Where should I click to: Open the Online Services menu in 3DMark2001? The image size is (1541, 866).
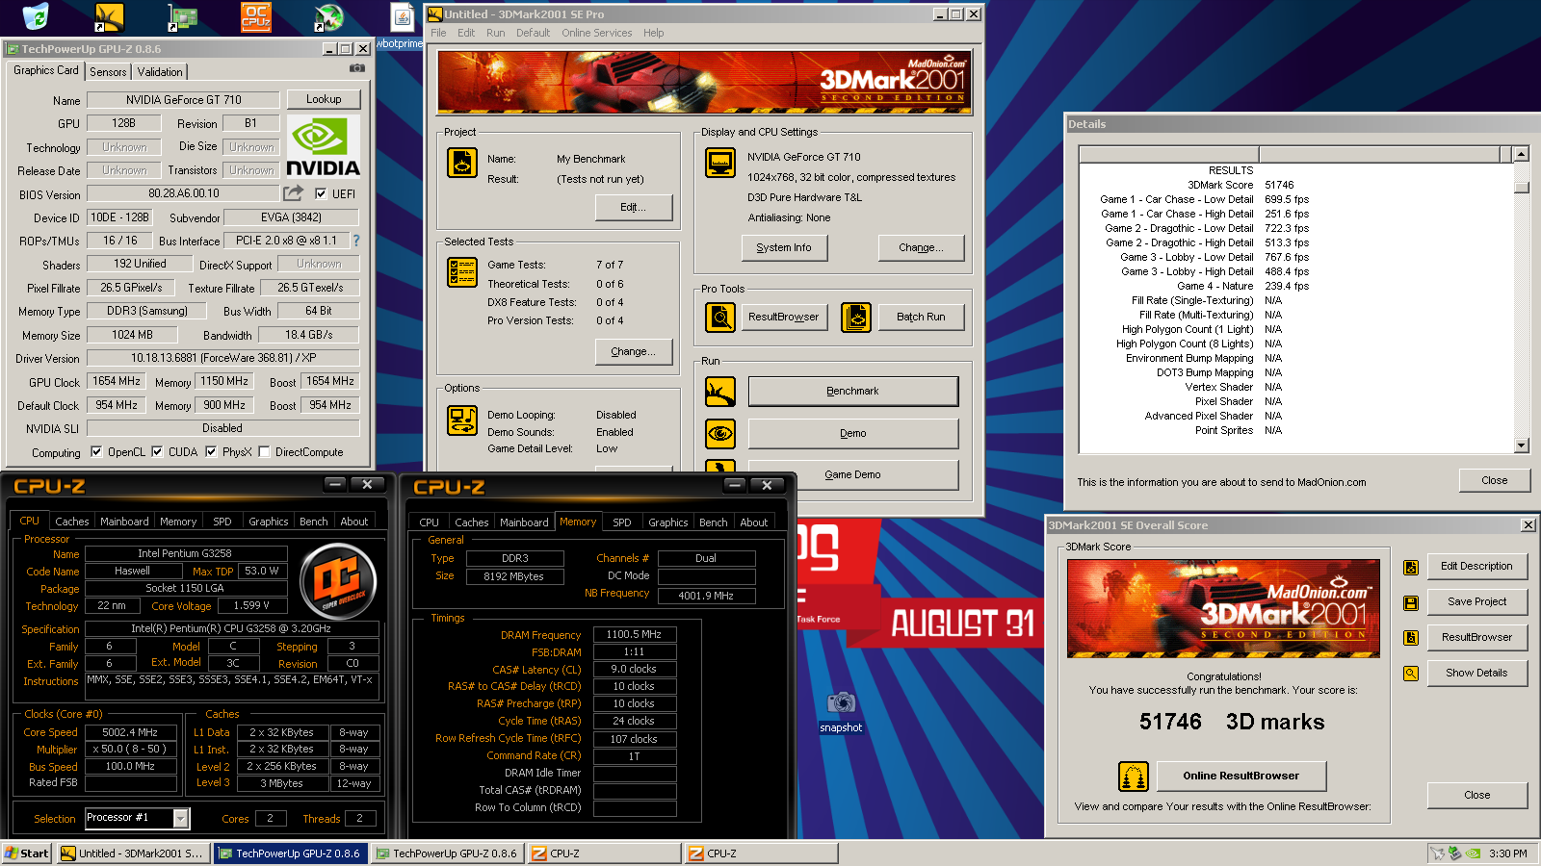(x=597, y=33)
